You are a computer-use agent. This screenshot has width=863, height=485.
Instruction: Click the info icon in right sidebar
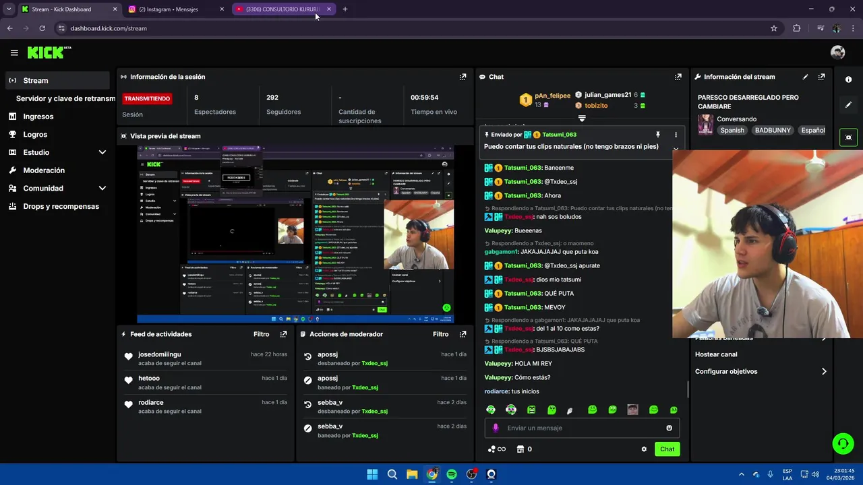click(848, 79)
